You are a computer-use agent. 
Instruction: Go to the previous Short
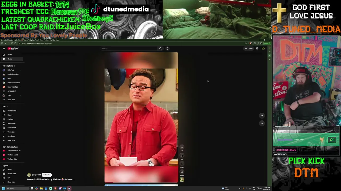(x=262, y=116)
